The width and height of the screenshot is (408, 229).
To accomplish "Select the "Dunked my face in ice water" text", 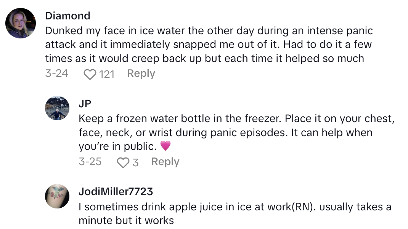I will tap(209, 30).
